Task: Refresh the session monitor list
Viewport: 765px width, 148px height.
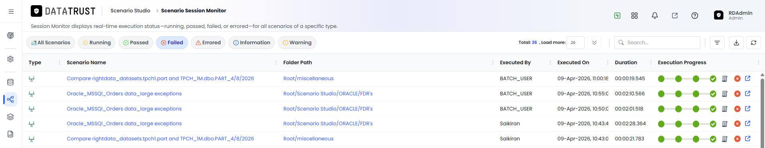Action: pyautogui.click(x=753, y=43)
